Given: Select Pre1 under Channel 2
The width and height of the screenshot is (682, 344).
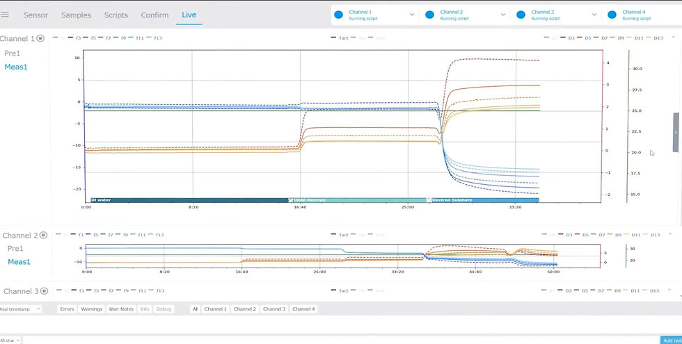Looking at the screenshot, I should click(x=15, y=249).
